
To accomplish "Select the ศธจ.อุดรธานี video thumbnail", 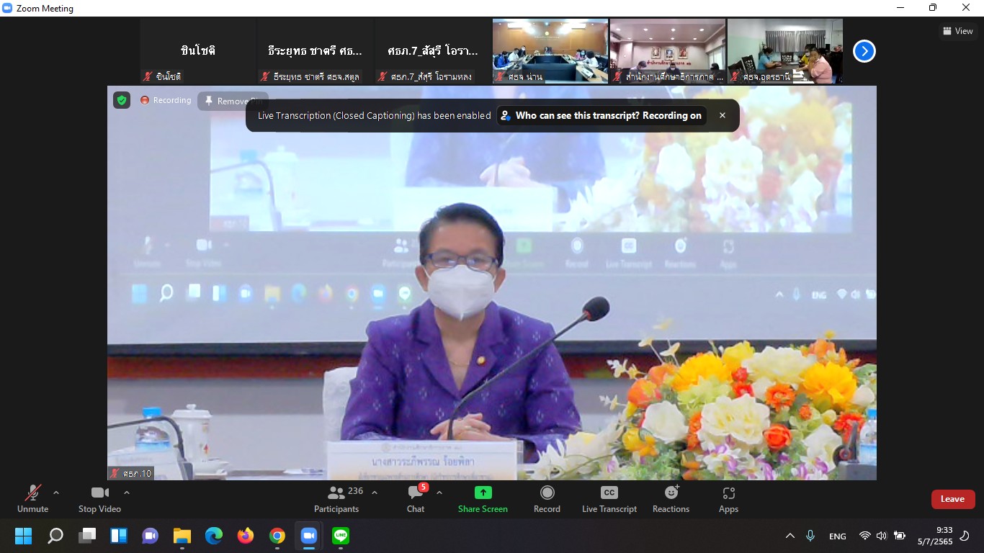I will coord(784,51).
